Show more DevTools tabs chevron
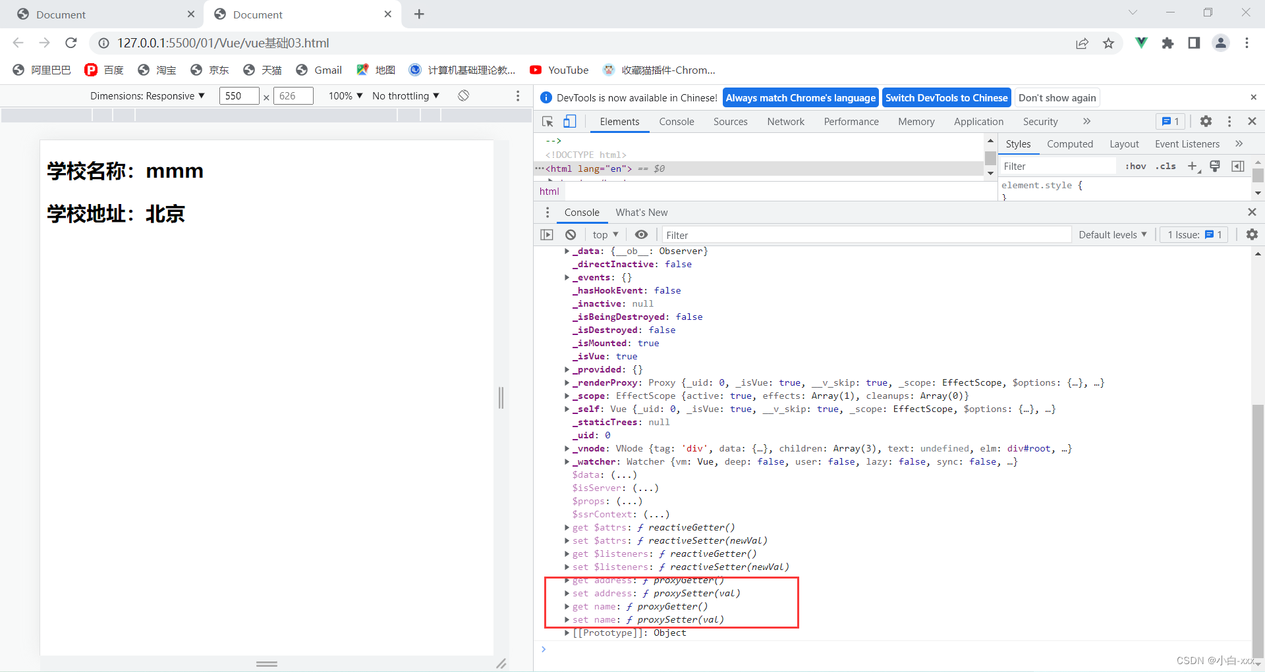Viewport: 1265px width, 672px height. tap(1086, 121)
